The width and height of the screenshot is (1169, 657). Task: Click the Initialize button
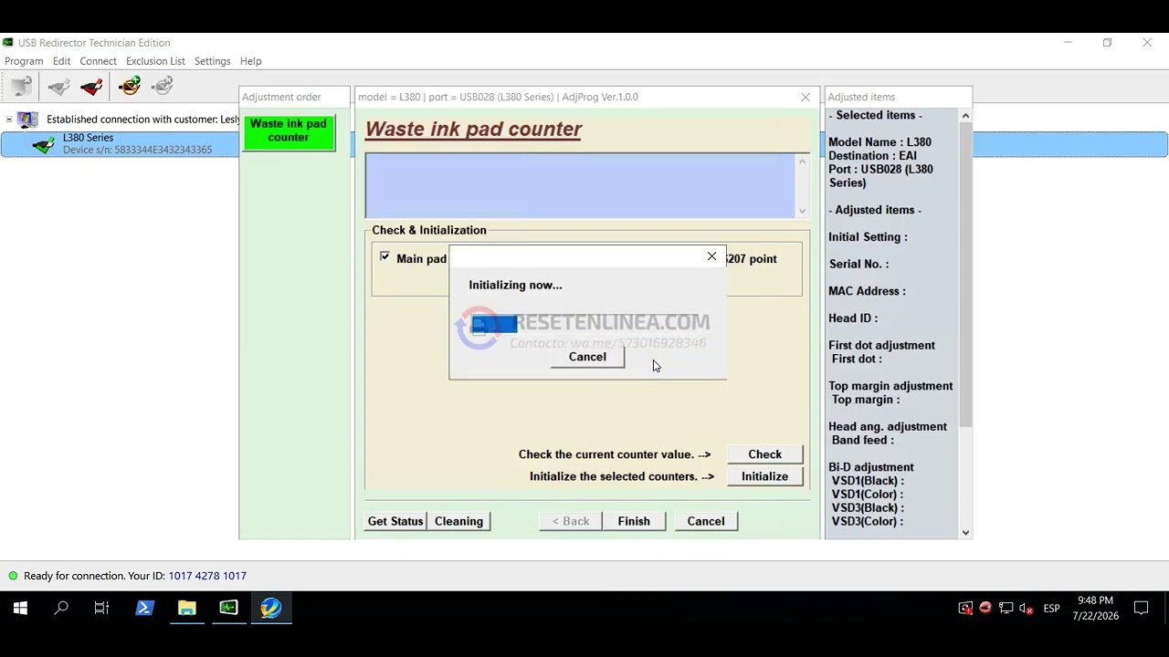[x=764, y=476]
